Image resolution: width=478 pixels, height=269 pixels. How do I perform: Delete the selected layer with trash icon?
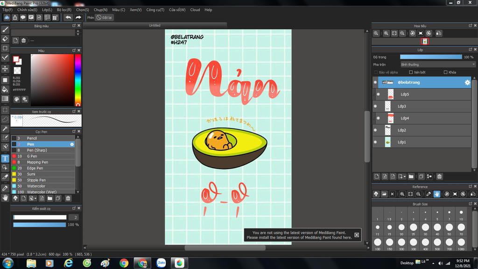click(x=439, y=176)
